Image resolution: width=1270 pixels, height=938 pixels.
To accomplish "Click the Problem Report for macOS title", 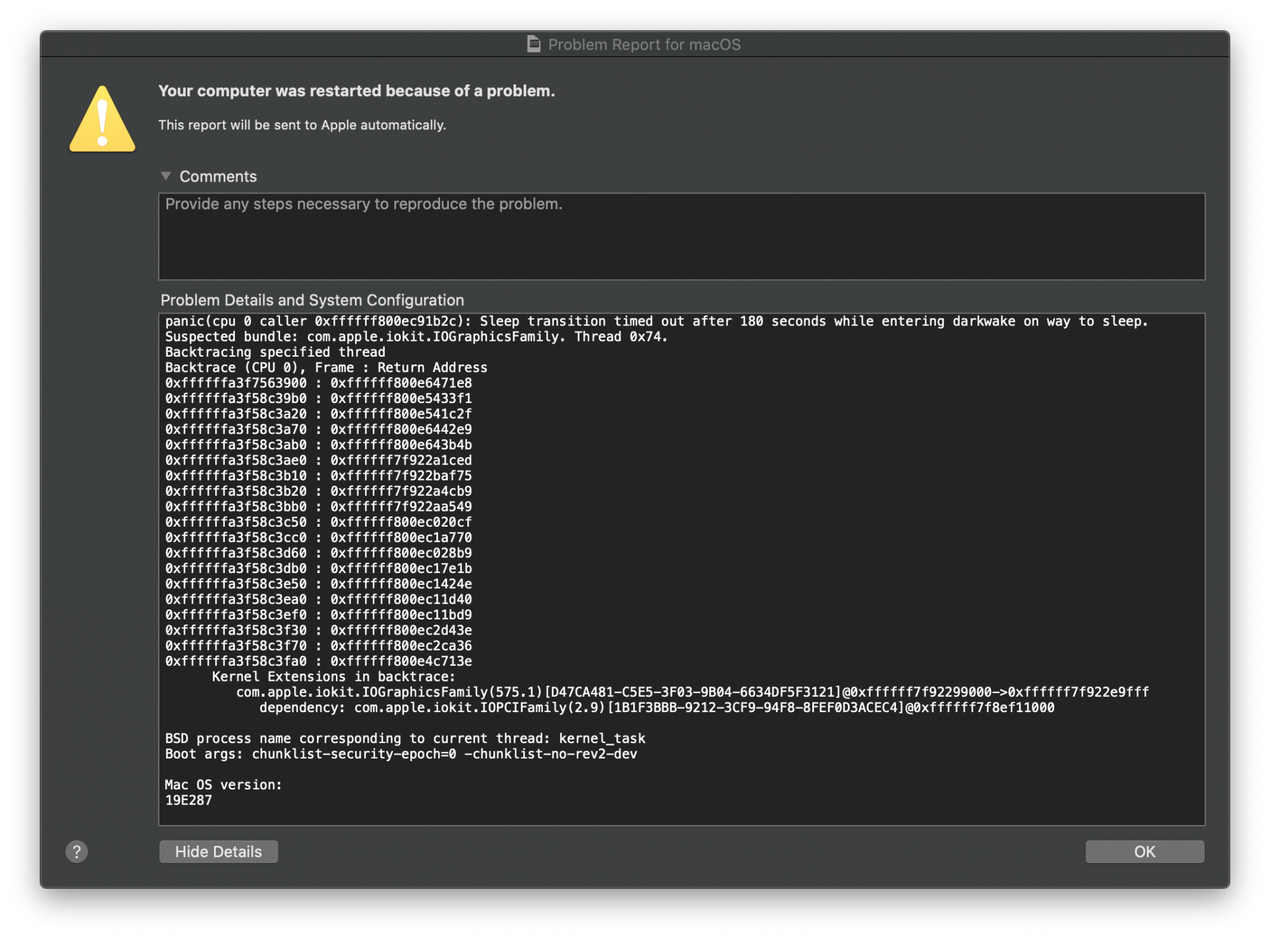I will click(643, 44).
